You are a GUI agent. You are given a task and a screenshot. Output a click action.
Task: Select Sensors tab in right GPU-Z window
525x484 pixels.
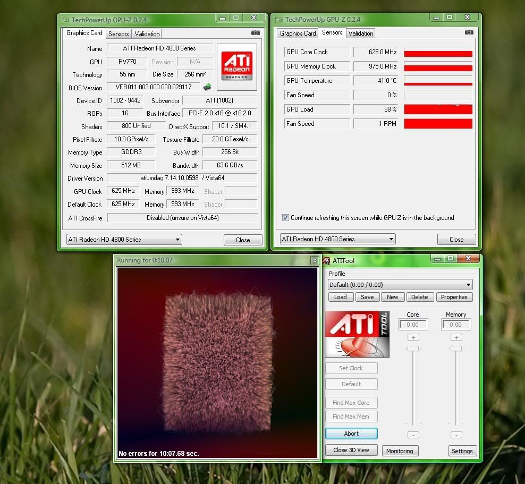[332, 32]
